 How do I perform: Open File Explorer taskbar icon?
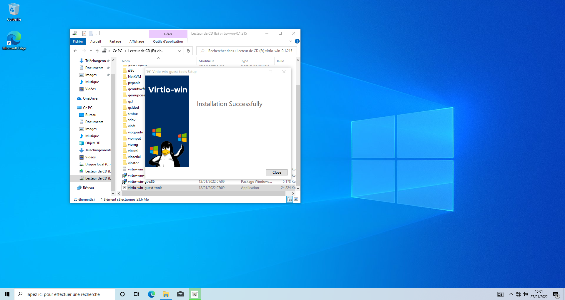(x=166, y=294)
